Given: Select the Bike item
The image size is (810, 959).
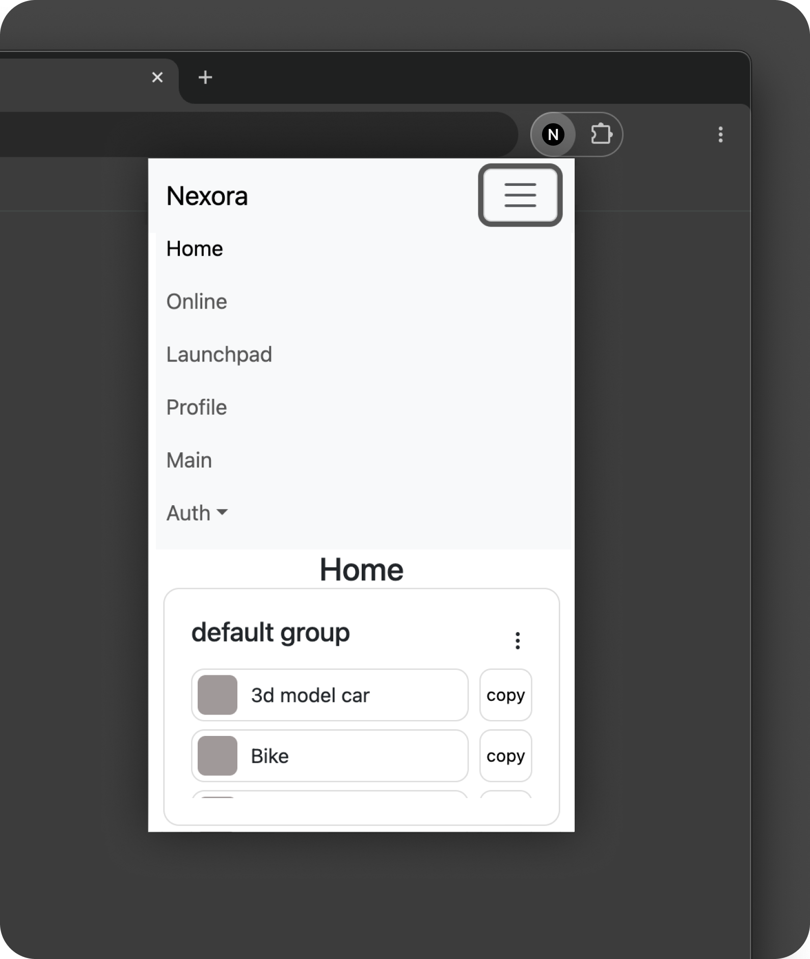Looking at the screenshot, I should [330, 756].
